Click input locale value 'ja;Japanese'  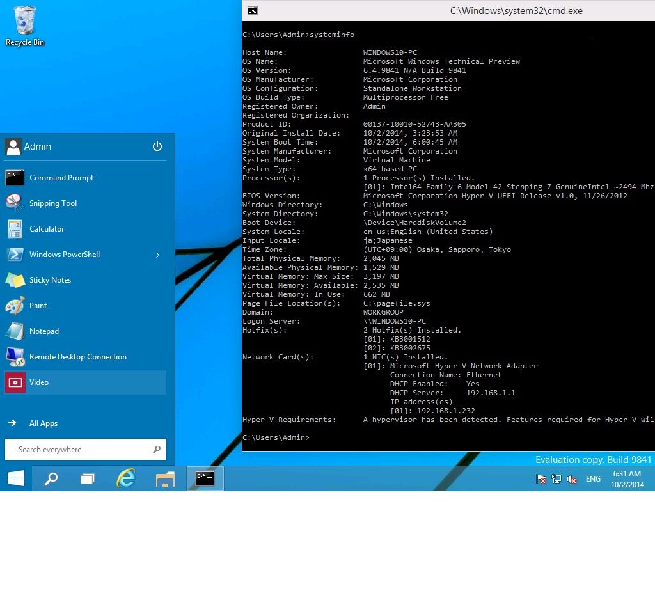388,240
